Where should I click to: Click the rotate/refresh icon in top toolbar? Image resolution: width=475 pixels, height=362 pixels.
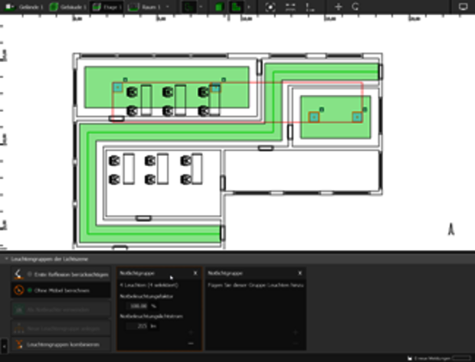[x=356, y=6]
